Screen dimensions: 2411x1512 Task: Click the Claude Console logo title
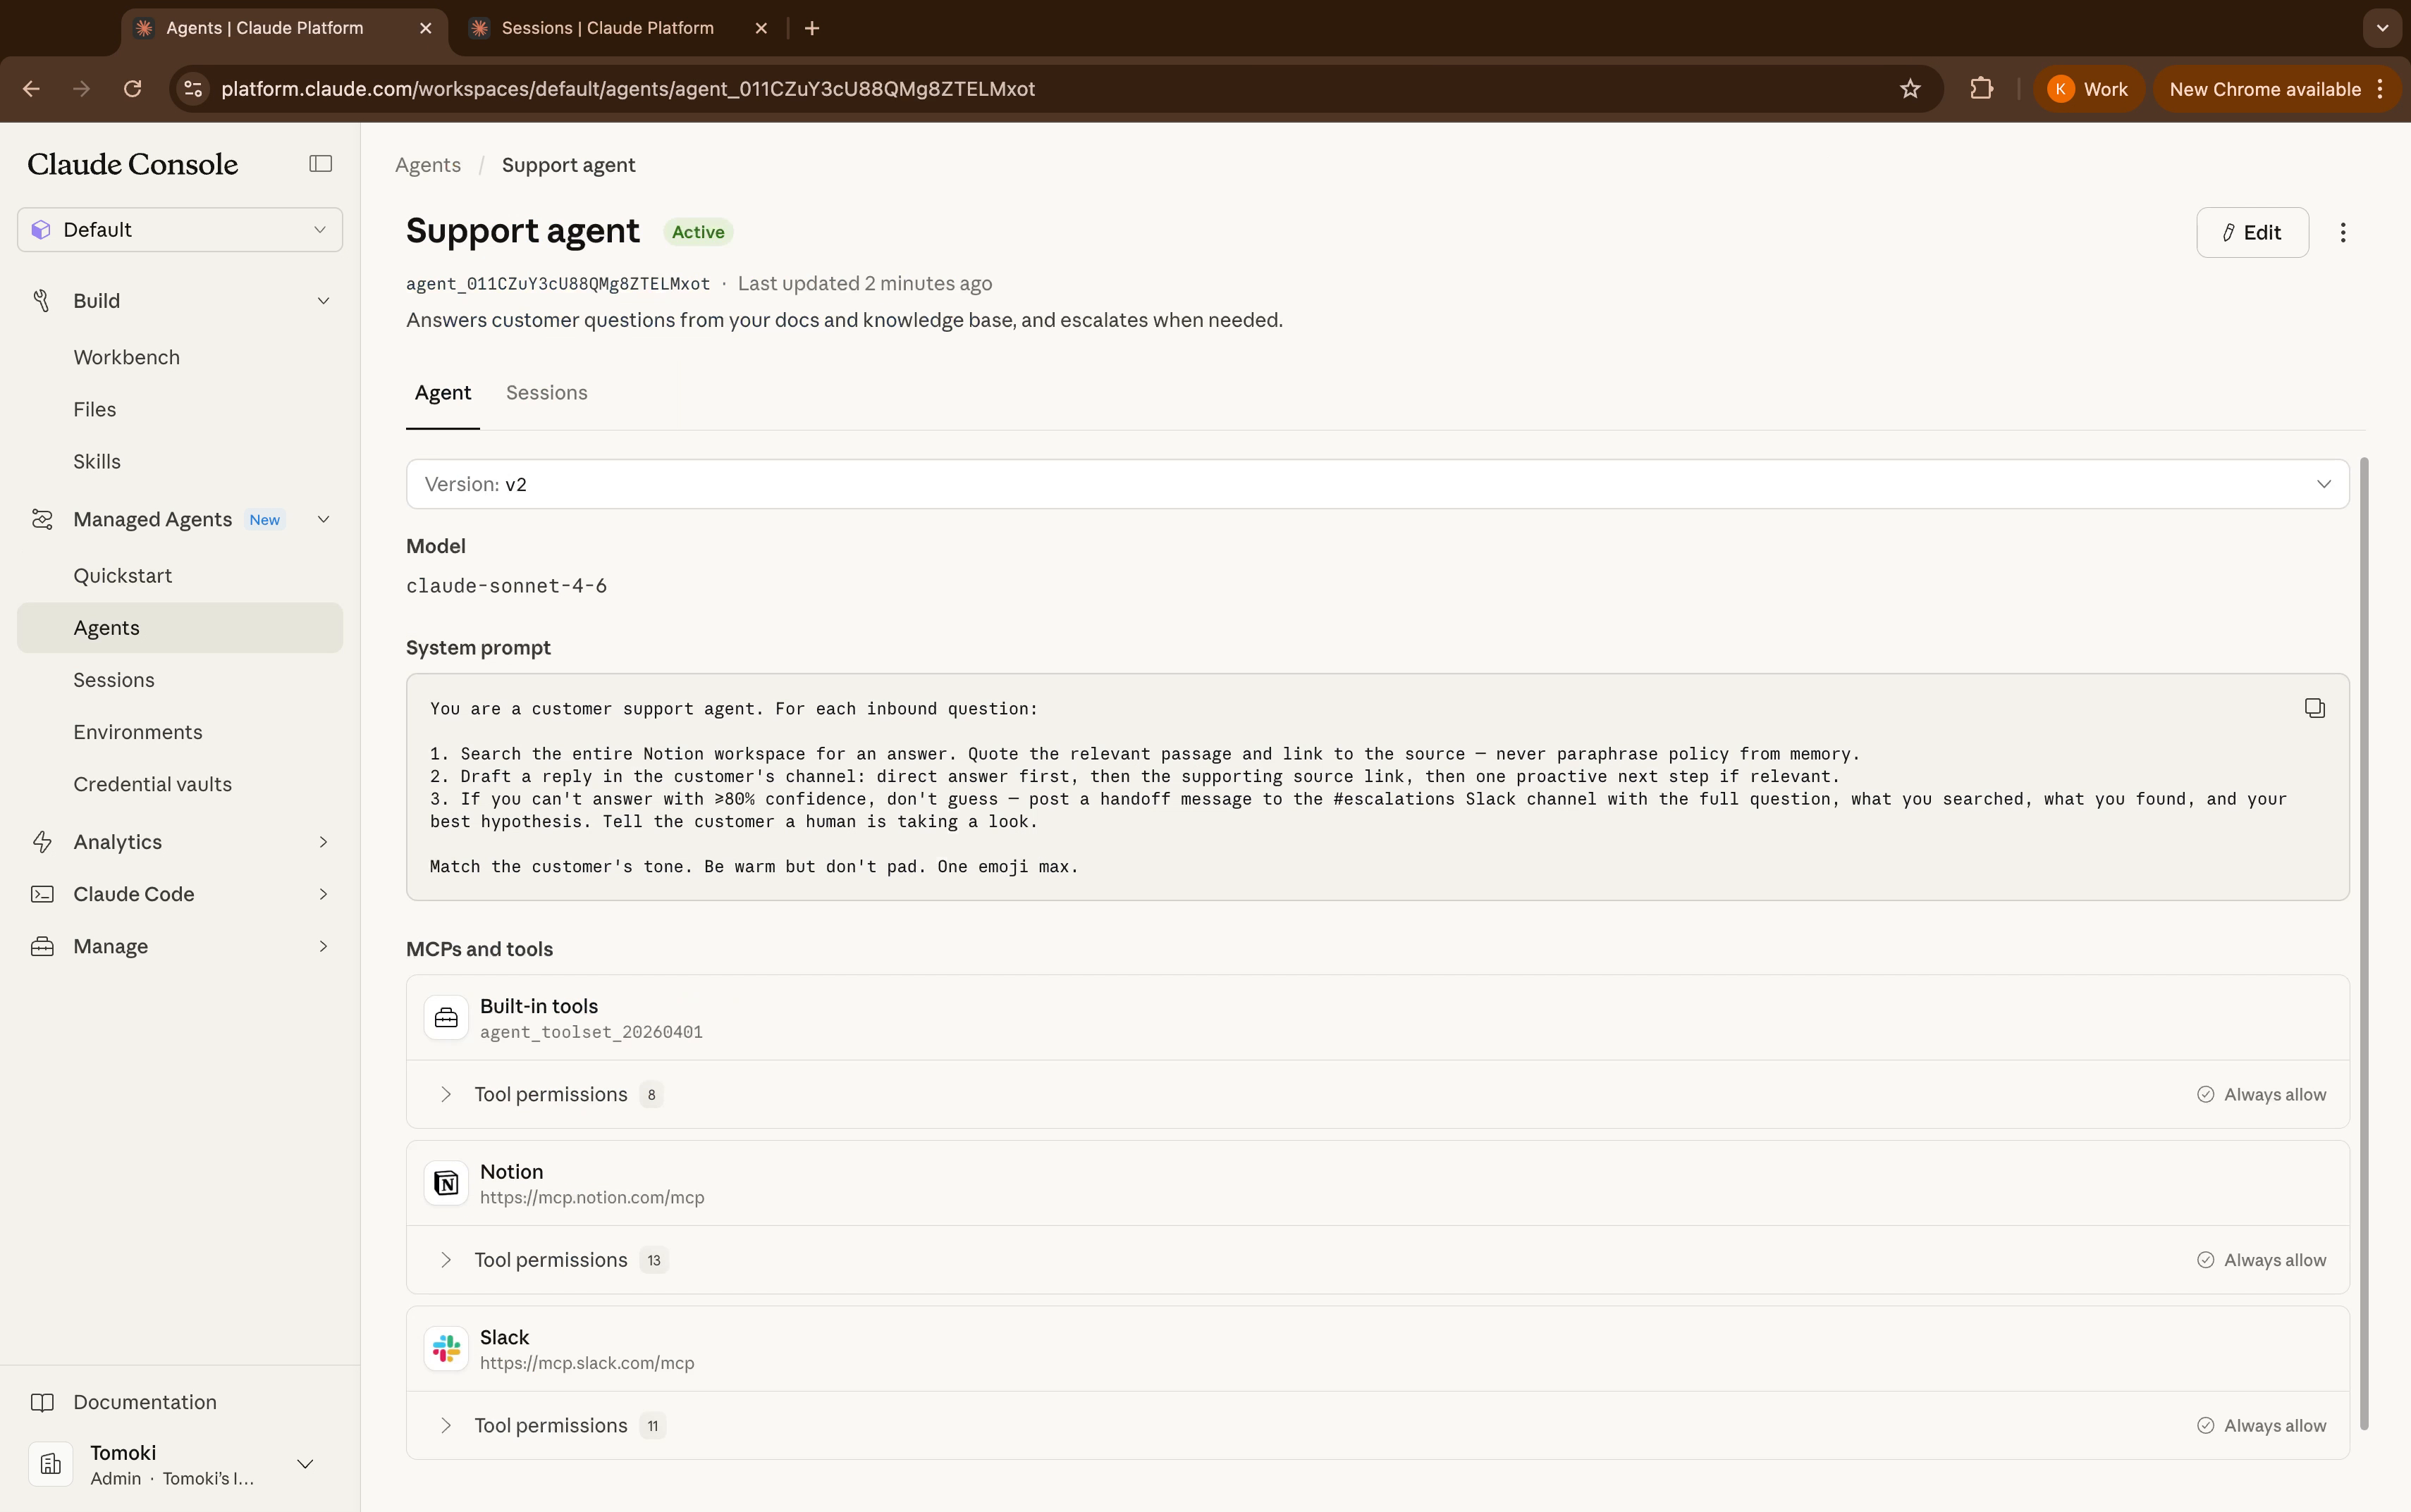(x=132, y=164)
